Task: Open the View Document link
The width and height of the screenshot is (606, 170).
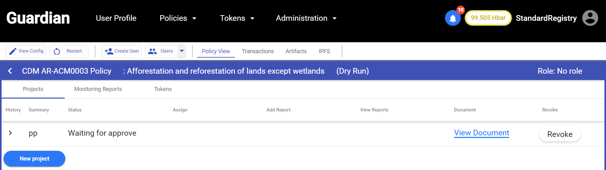Action: pos(481,133)
